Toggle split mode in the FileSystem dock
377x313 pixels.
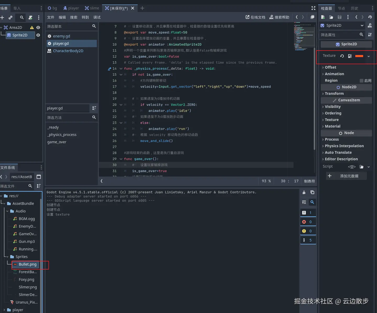[39, 177]
